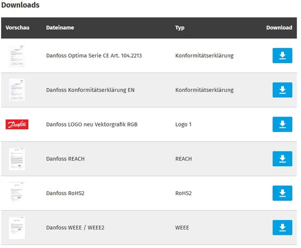301x248 pixels.
Task: Click the 'Dateiname' column header
Action: tap(60, 28)
